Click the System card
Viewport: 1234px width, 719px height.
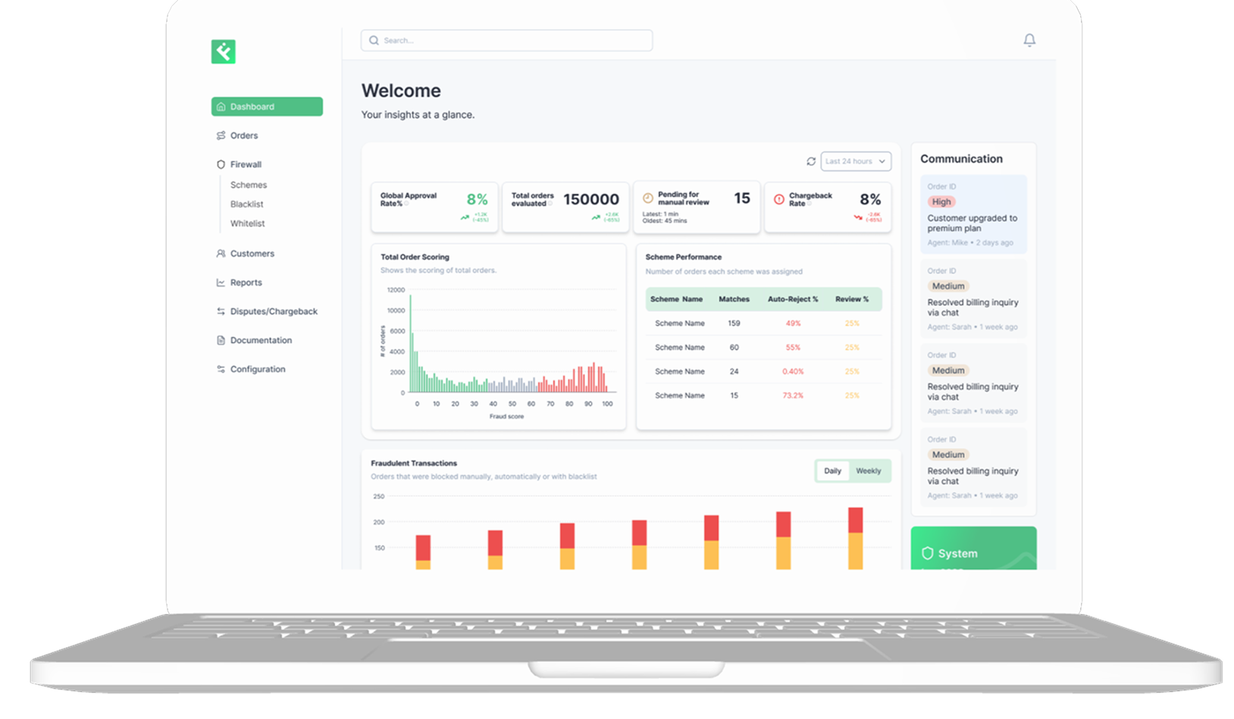coord(973,549)
